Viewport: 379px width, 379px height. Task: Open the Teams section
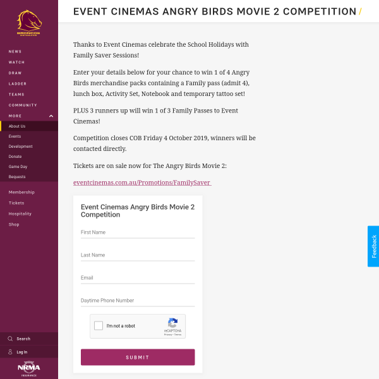tap(17, 94)
